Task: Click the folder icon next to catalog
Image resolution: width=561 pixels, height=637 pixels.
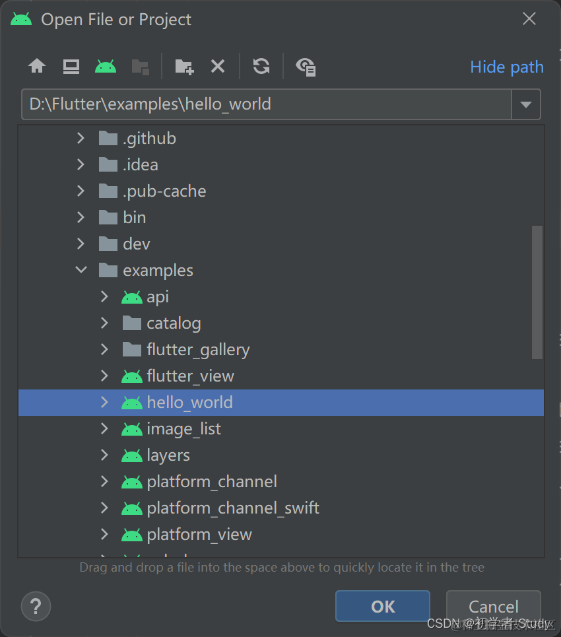Action: pyautogui.click(x=131, y=323)
